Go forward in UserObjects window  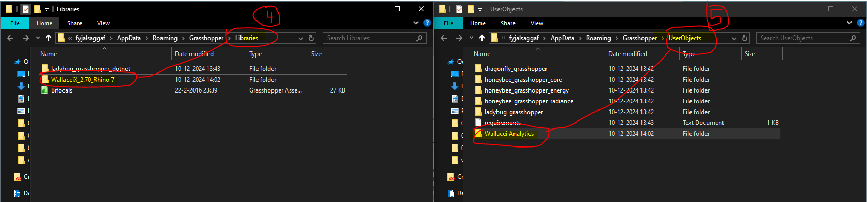459,38
